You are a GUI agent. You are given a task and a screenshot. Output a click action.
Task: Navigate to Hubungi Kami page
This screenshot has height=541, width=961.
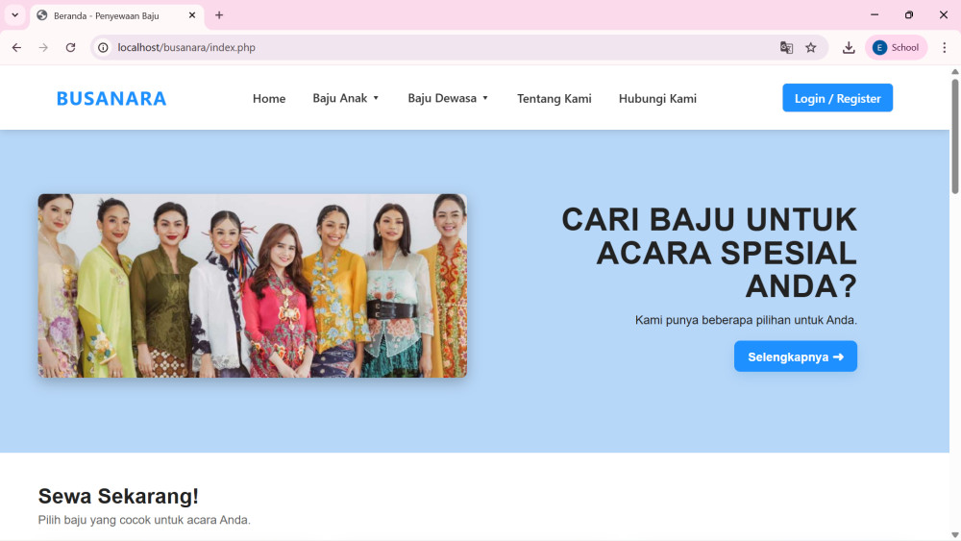tap(657, 98)
